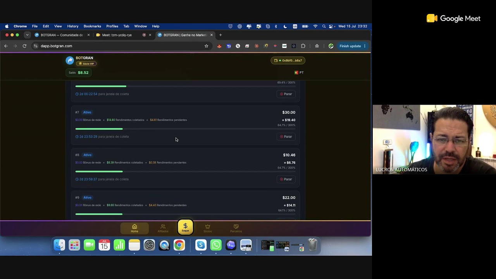Open a new Chrome tab
This screenshot has height=279, width=496.
[220, 35]
